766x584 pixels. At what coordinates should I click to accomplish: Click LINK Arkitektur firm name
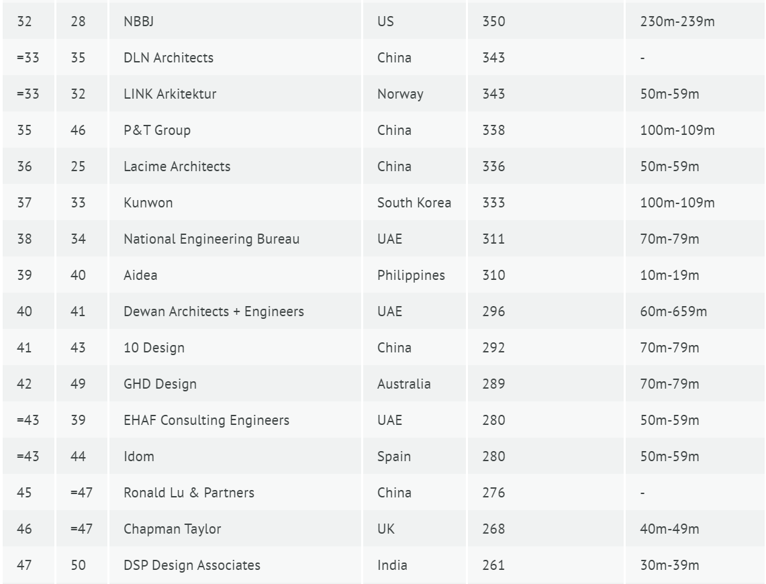pyautogui.click(x=170, y=94)
